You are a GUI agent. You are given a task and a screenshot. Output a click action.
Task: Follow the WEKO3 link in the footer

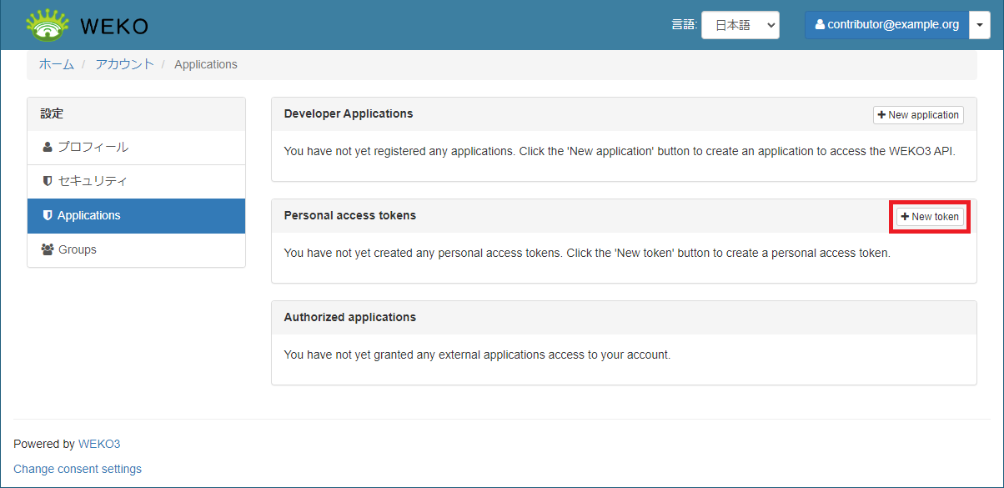click(x=99, y=444)
